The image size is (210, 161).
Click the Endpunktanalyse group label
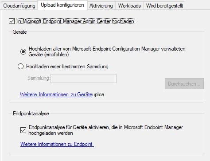tap(31, 114)
